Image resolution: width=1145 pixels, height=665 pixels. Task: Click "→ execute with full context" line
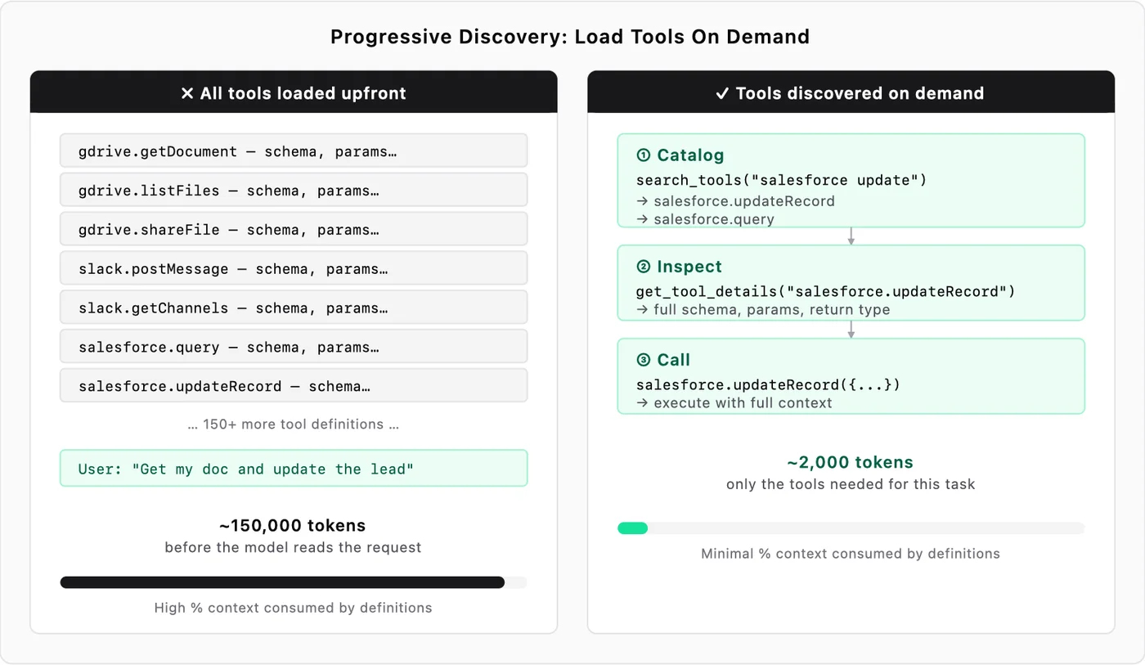click(x=734, y=402)
